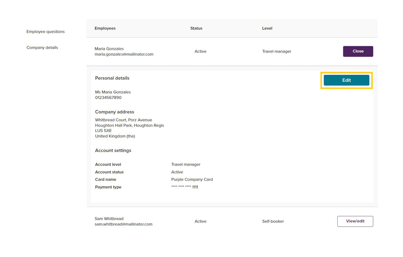Click Purple Company Card value

pos(192,179)
